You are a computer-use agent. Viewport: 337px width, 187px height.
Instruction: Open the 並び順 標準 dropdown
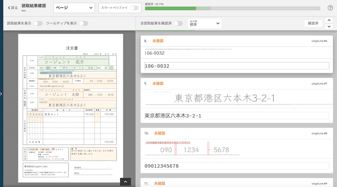(x=204, y=23)
